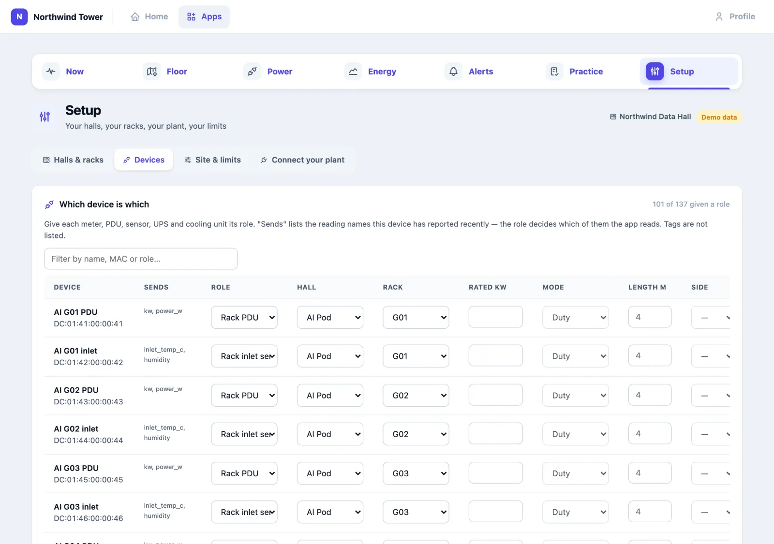Click the Rated kW field for AI G01 PDU

pyautogui.click(x=495, y=317)
